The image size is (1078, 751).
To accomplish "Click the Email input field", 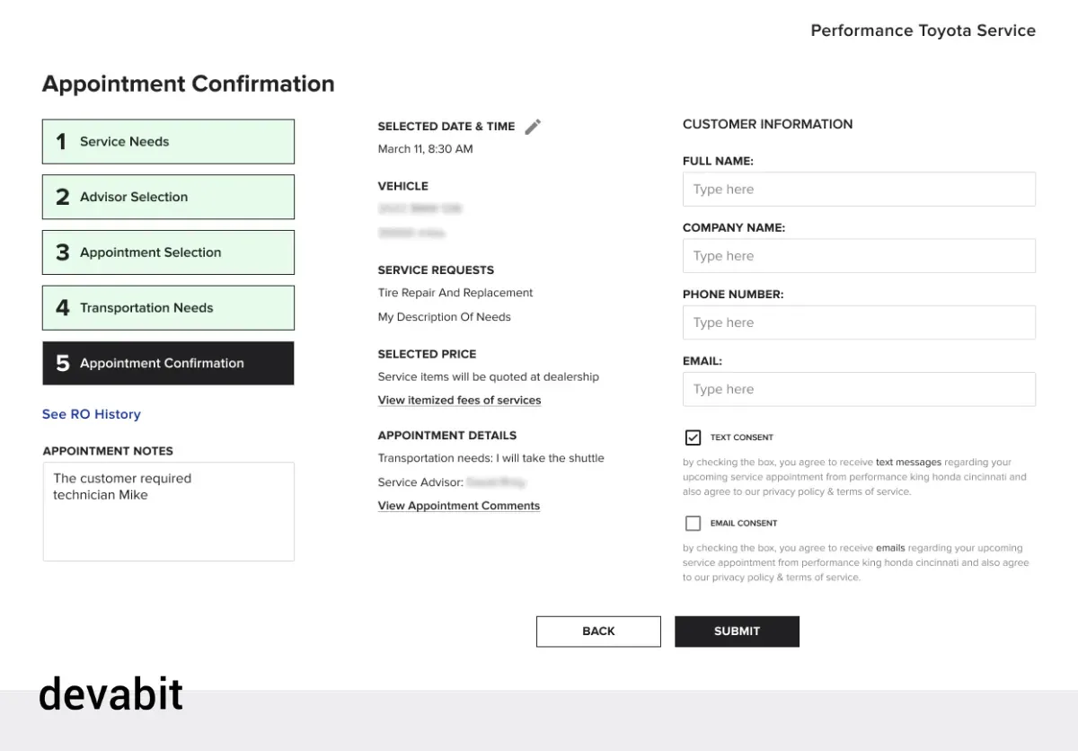I will (x=859, y=389).
